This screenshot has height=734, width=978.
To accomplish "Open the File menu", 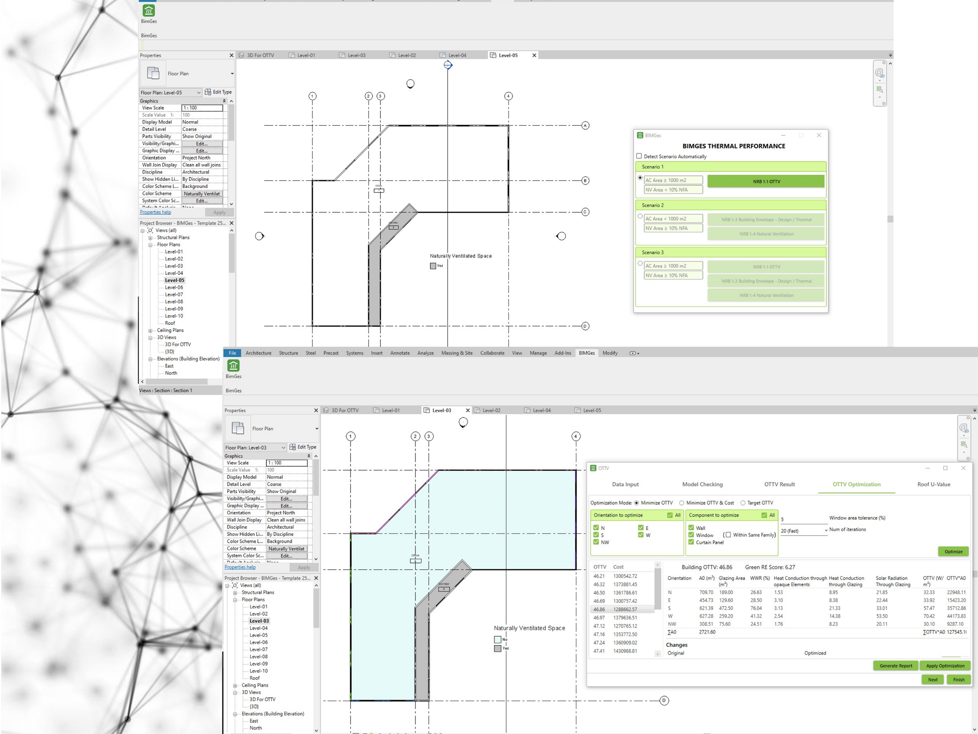I will click(232, 353).
